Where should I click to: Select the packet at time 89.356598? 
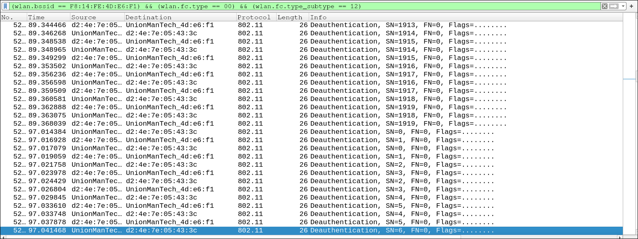click(x=312, y=83)
